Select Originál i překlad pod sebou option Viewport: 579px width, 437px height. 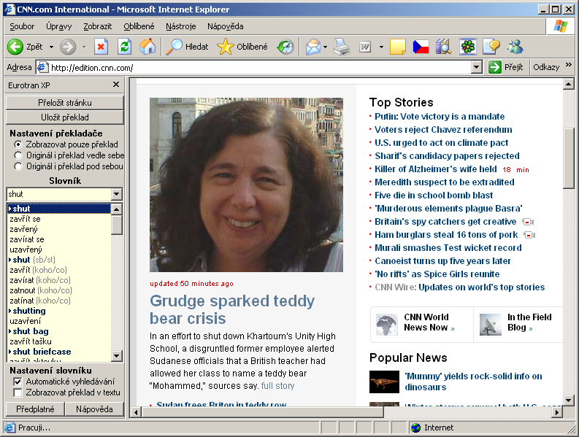[18, 166]
